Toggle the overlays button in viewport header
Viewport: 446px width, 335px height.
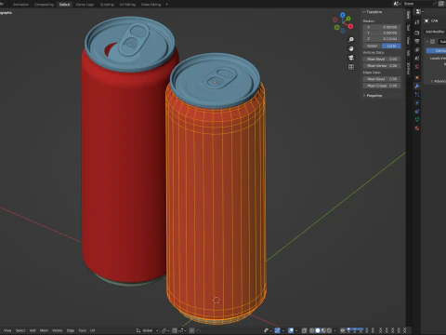coord(291,330)
